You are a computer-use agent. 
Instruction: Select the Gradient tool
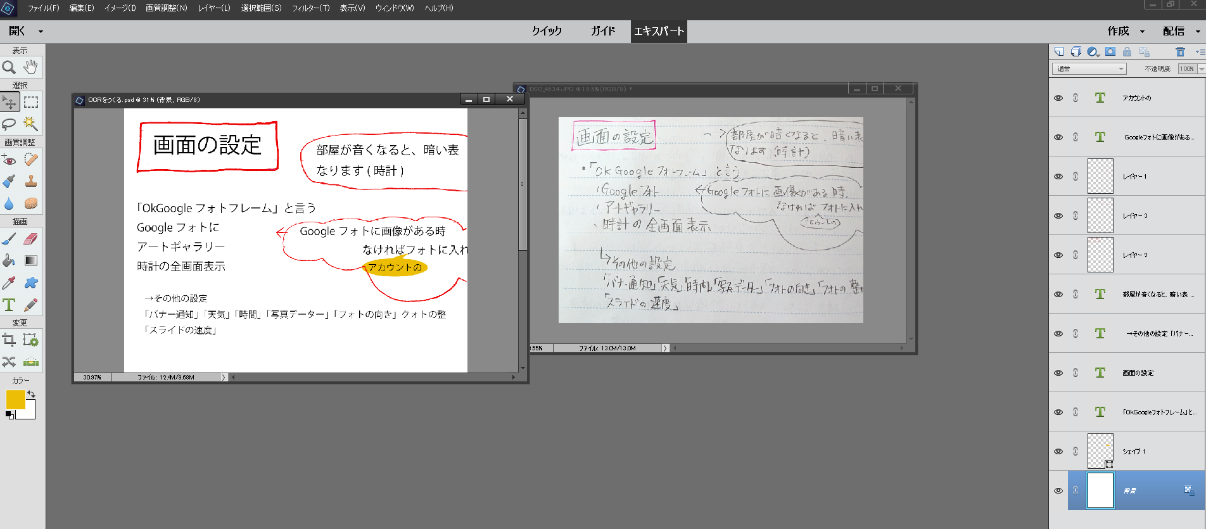[30, 260]
